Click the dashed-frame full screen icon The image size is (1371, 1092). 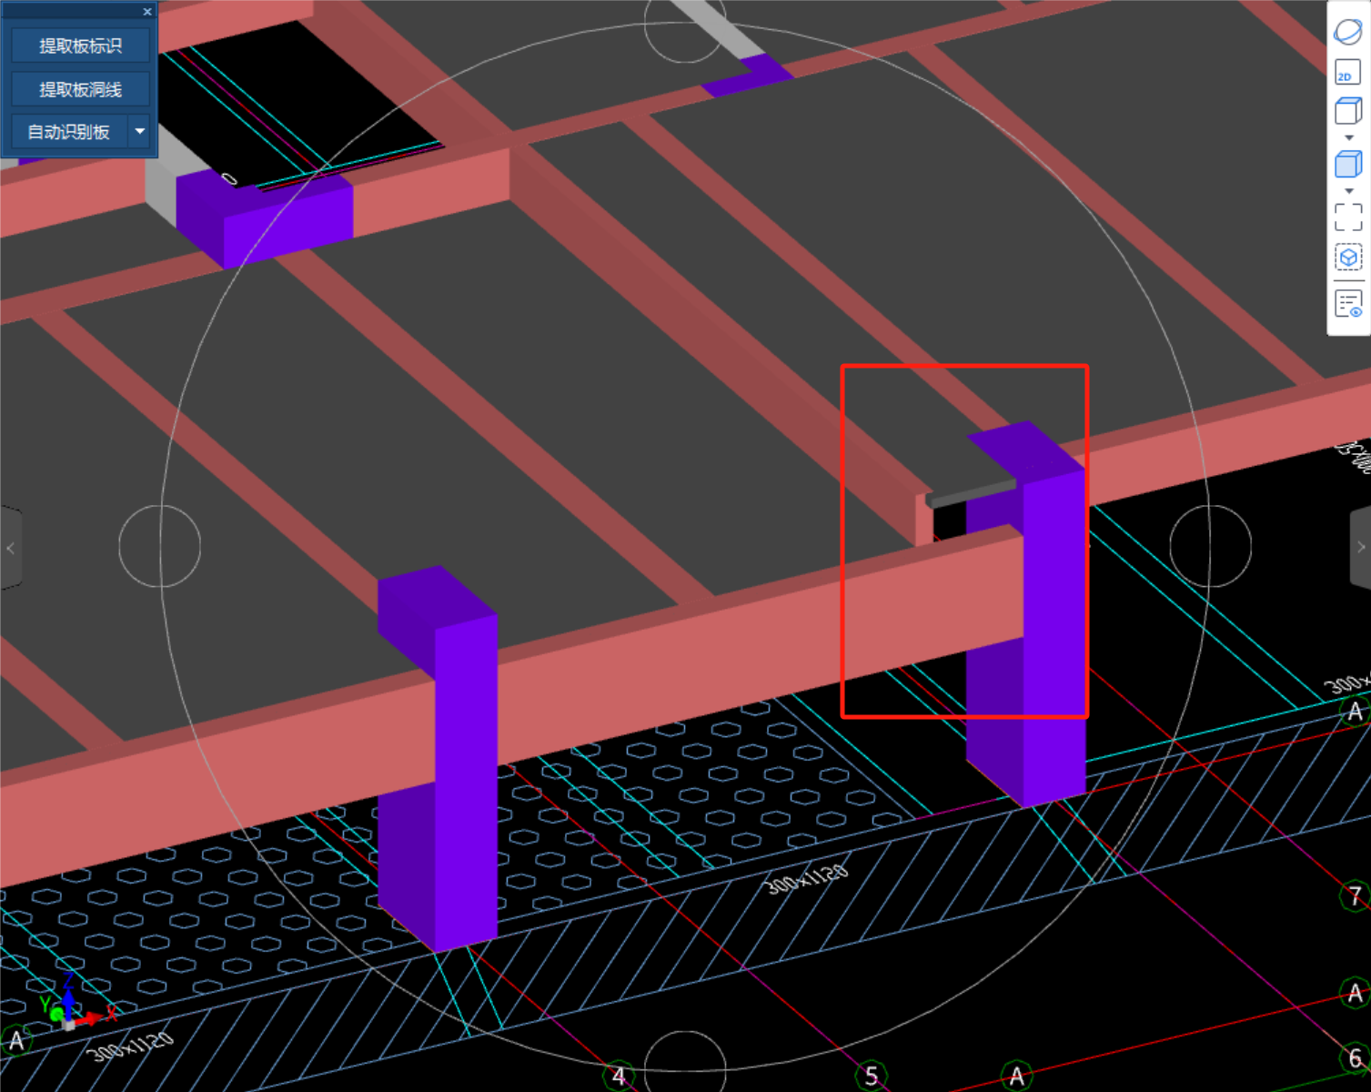(x=1348, y=217)
